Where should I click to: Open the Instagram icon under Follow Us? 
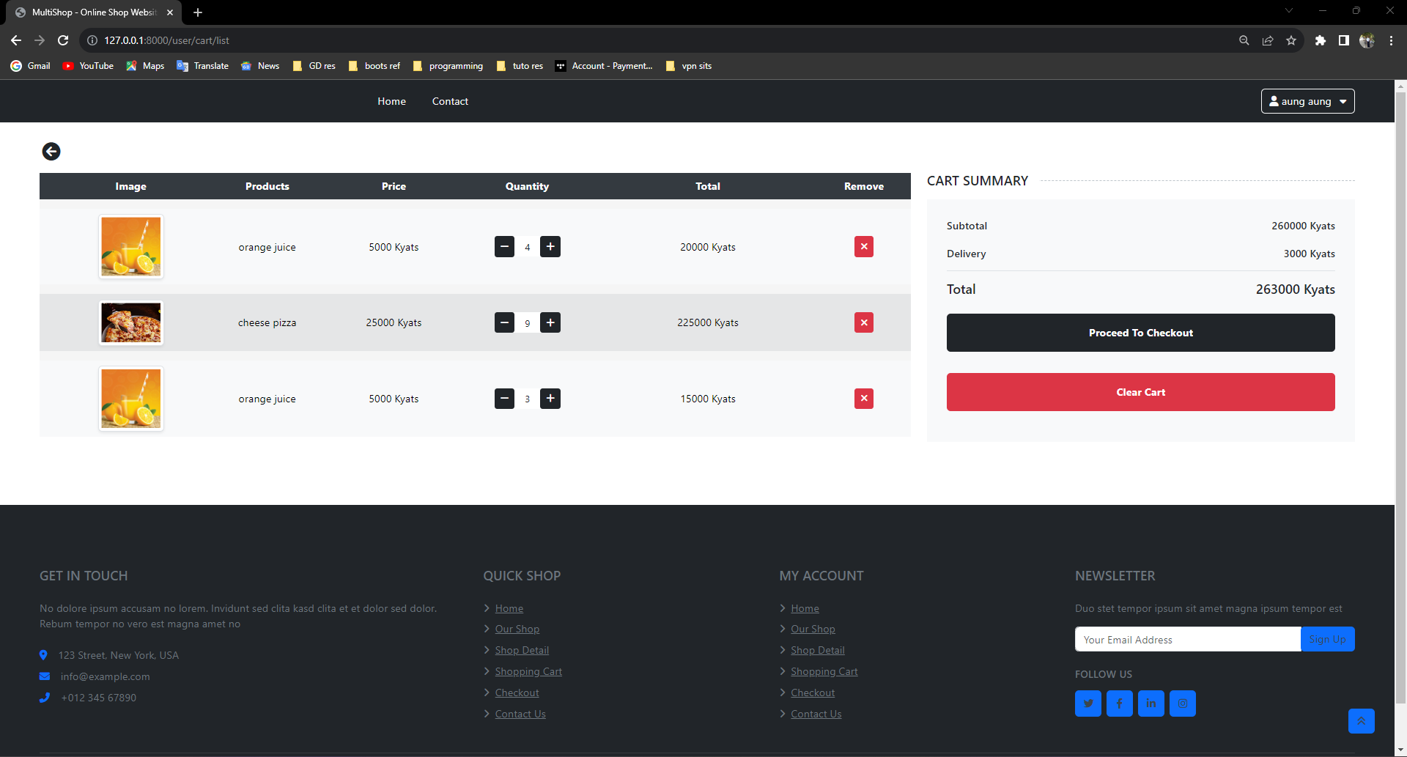point(1183,704)
